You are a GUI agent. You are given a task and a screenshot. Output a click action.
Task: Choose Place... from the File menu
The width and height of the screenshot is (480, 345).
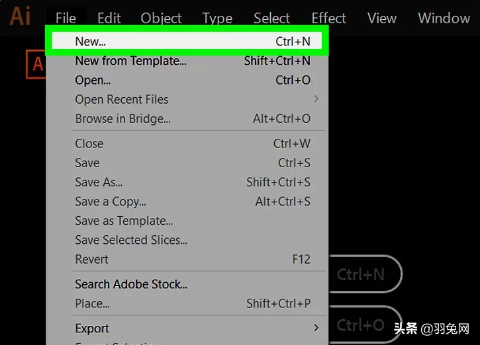[x=187, y=303]
